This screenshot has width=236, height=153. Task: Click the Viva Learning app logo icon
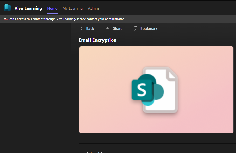(7, 7)
